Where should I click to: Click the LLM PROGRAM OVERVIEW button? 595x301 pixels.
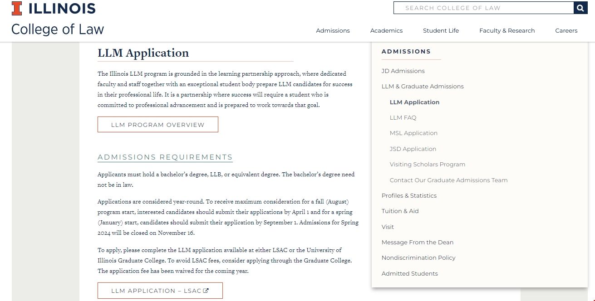[x=157, y=124]
